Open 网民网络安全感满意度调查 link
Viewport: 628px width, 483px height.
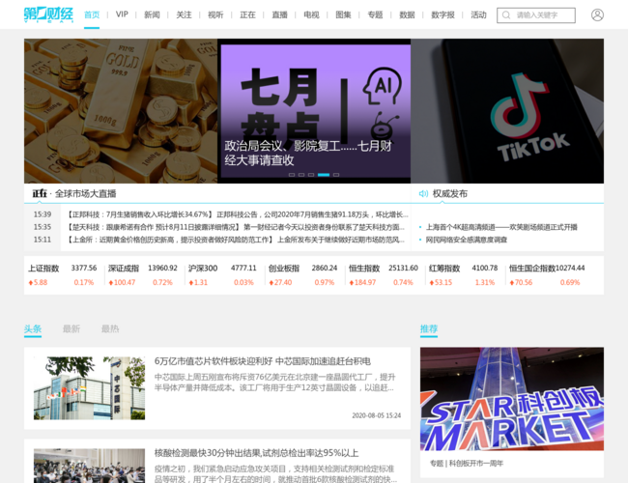point(467,240)
